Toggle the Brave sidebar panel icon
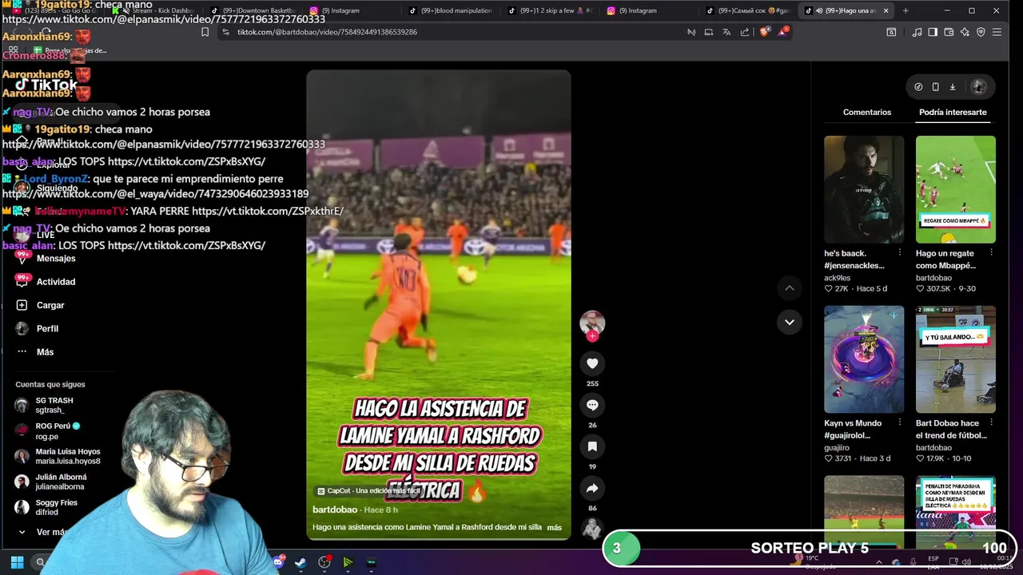Image resolution: width=1023 pixels, height=575 pixels. (933, 32)
